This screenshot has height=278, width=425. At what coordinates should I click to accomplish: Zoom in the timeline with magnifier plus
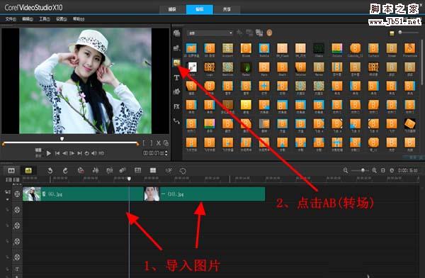374,170
